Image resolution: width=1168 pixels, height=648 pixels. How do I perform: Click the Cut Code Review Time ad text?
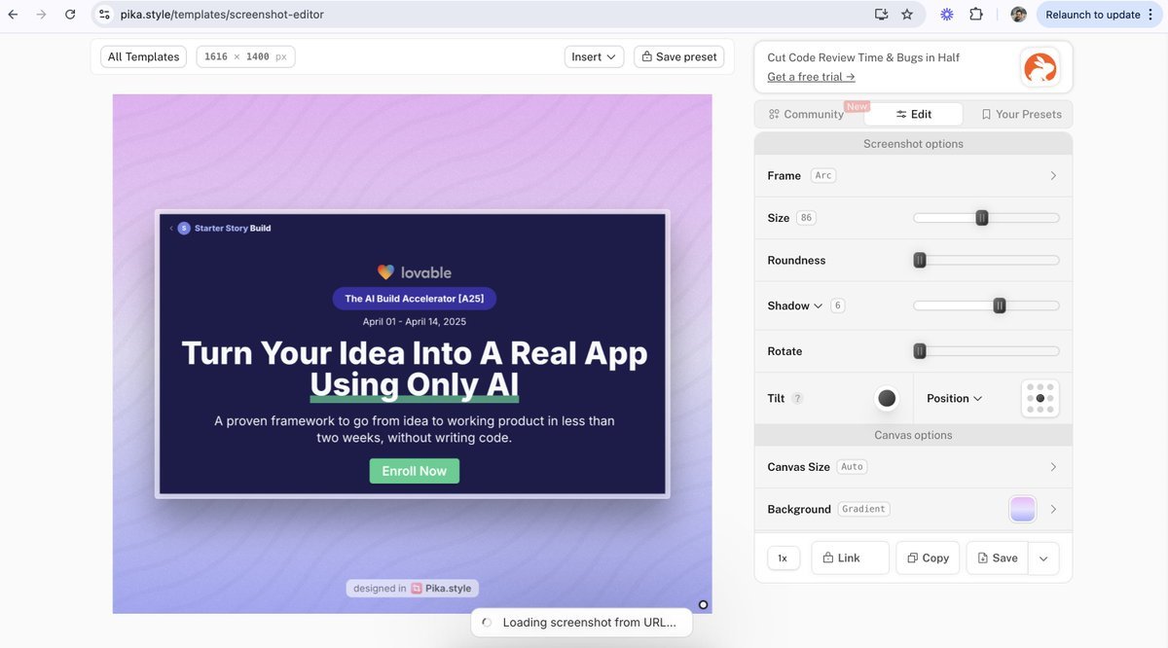863,57
